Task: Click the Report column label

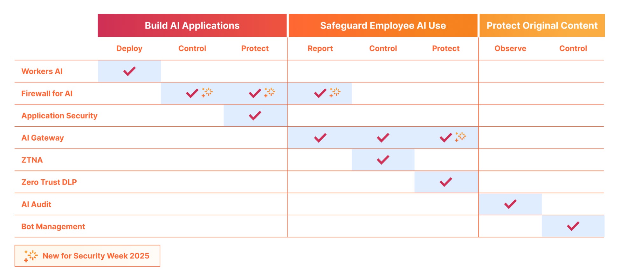Action: pos(320,48)
